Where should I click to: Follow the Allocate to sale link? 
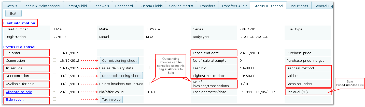(x=19, y=92)
